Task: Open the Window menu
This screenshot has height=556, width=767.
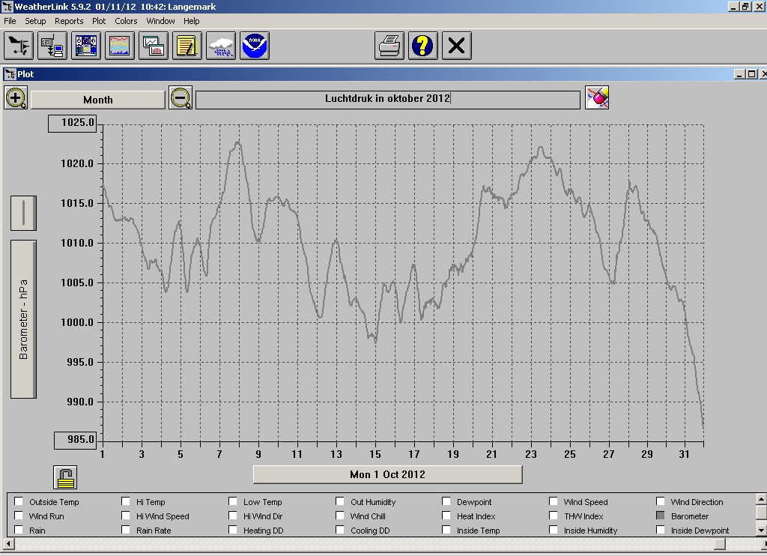Action: point(160,21)
